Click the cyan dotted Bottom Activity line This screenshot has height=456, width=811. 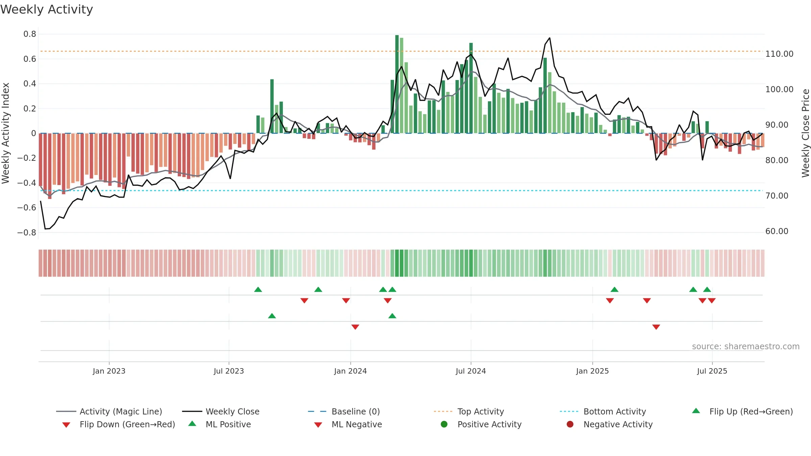(x=401, y=191)
